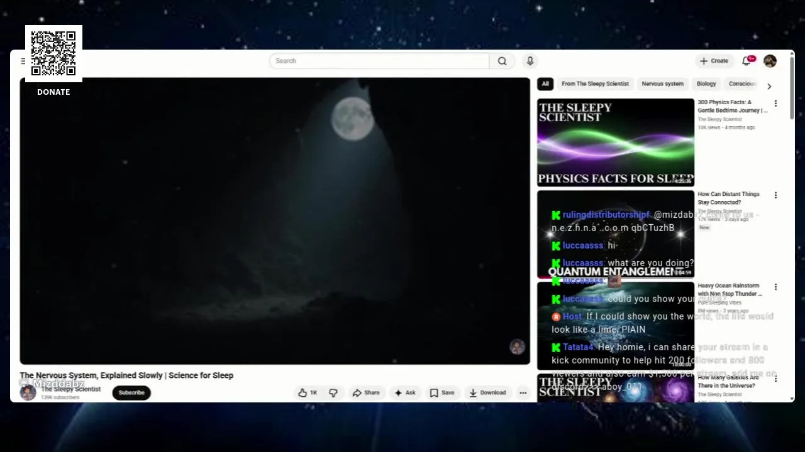Open the Ask assistant button
Screen dimensions: 805x452
pos(404,393)
